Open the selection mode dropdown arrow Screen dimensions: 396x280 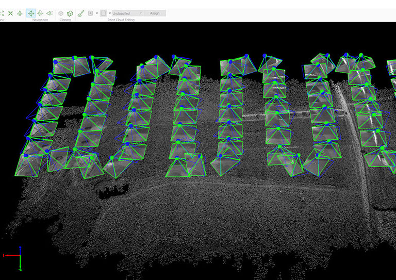point(96,13)
